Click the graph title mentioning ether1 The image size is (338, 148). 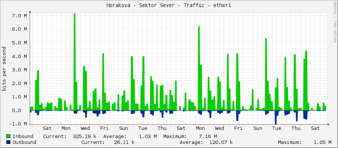click(x=169, y=5)
